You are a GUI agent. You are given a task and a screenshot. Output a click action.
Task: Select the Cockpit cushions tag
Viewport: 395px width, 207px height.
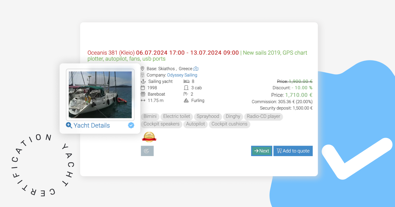(229, 124)
